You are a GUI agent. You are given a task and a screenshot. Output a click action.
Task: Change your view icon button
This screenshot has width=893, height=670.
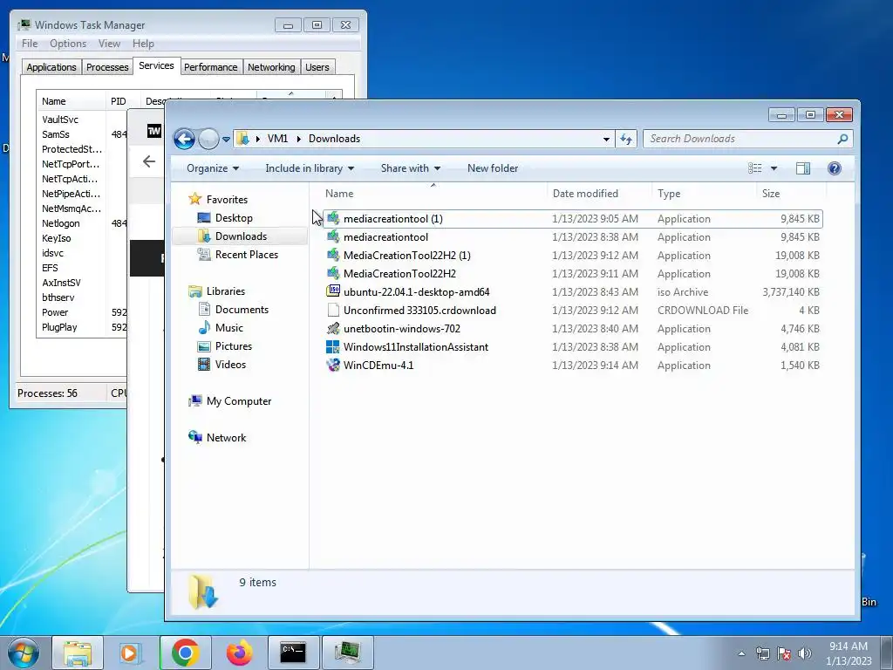tap(755, 168)
